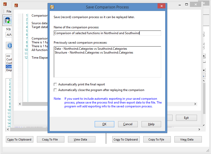
Task: Click right arrow of report horizontal scrollbar
Action: click(195, 104)
